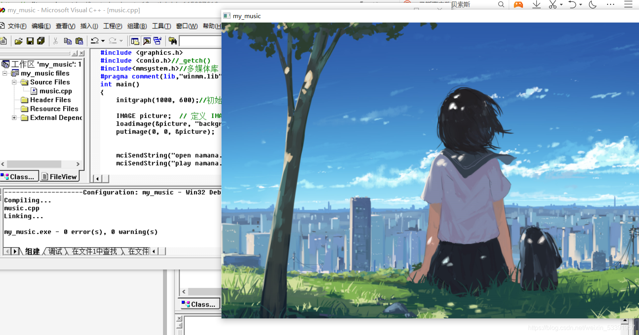This screenshot has height=335, width=639.
Task: Click the New text file toolbar icon
Action: 4,41
